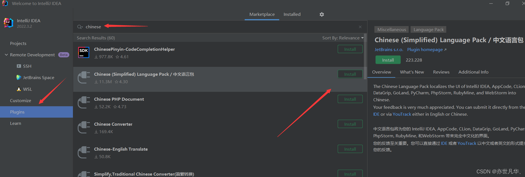Click the search results list scrollbar
Image resolution: width=525 pixels, height=177 pixels.
365,56
